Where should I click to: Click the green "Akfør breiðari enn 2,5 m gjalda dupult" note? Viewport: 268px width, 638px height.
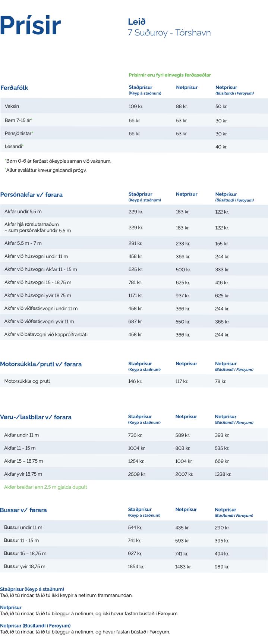[45, 487]
